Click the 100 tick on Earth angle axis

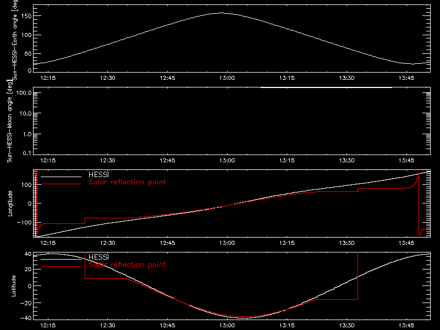point(26,35)
